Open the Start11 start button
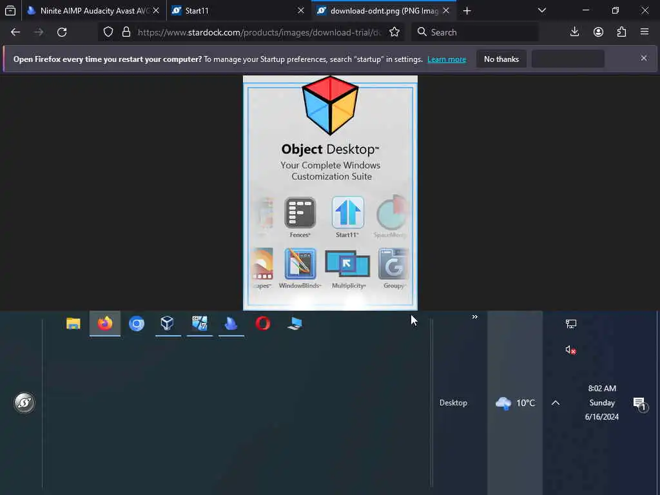660x495 pixels. coord(24,403)
